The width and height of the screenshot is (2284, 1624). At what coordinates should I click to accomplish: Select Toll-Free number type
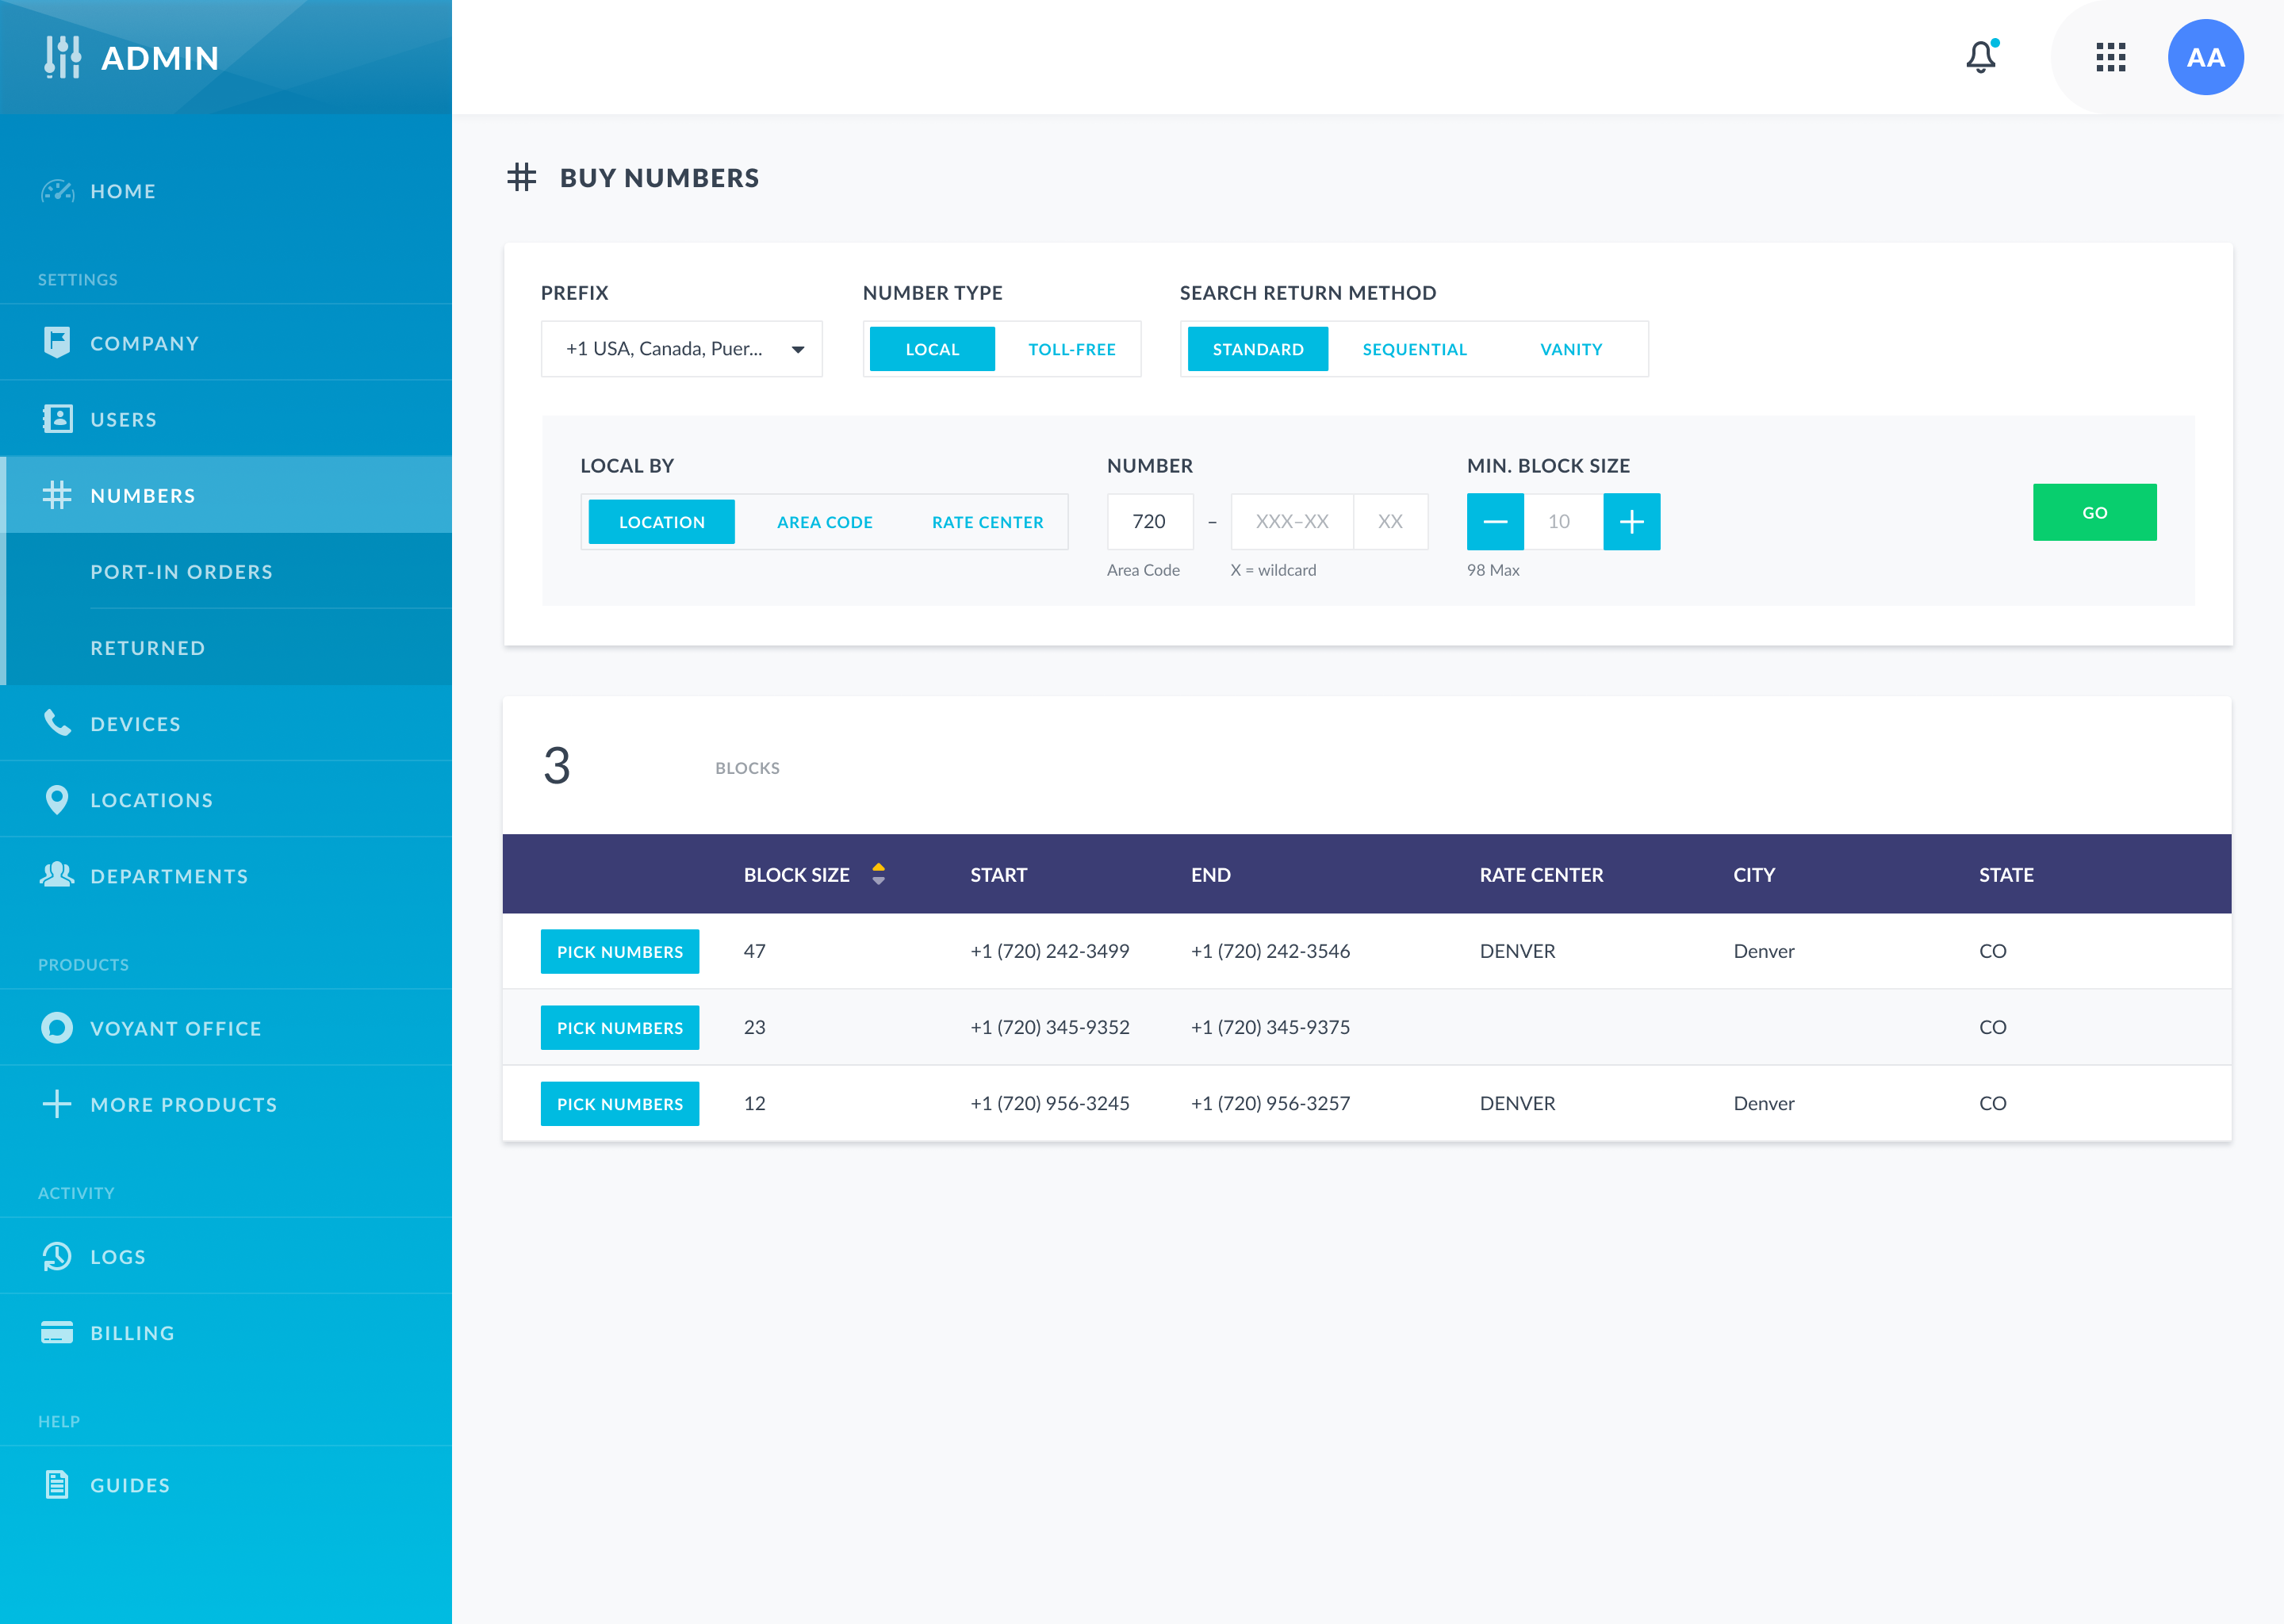click(x=1071, y=349)
